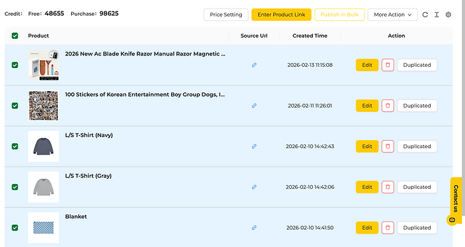Image resolution: width=465 pixels, height=247 pixels.
Task: Select the title 'L/S T-Shirt (Gray)'
Action: pyautogui.click(x=88, y=176)
